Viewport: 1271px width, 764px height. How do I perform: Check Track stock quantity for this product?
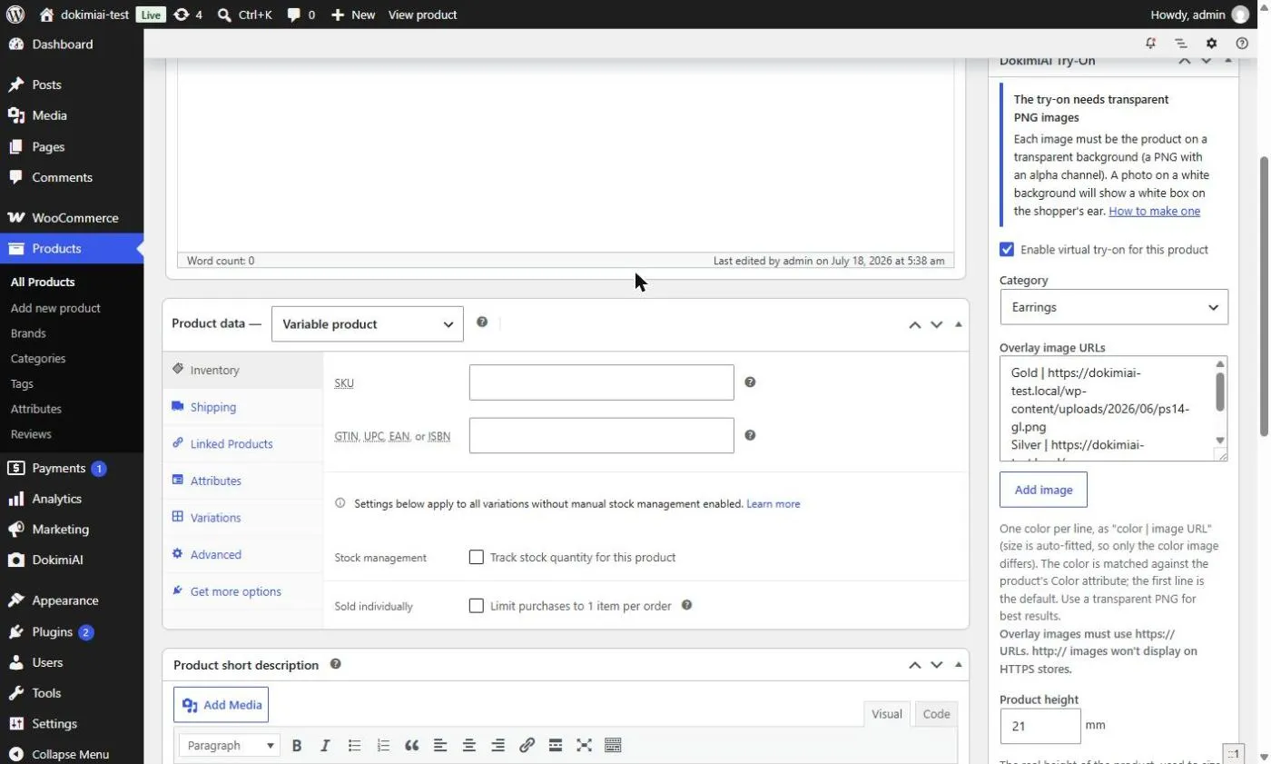pyautogui.click(x=476, y=557)
